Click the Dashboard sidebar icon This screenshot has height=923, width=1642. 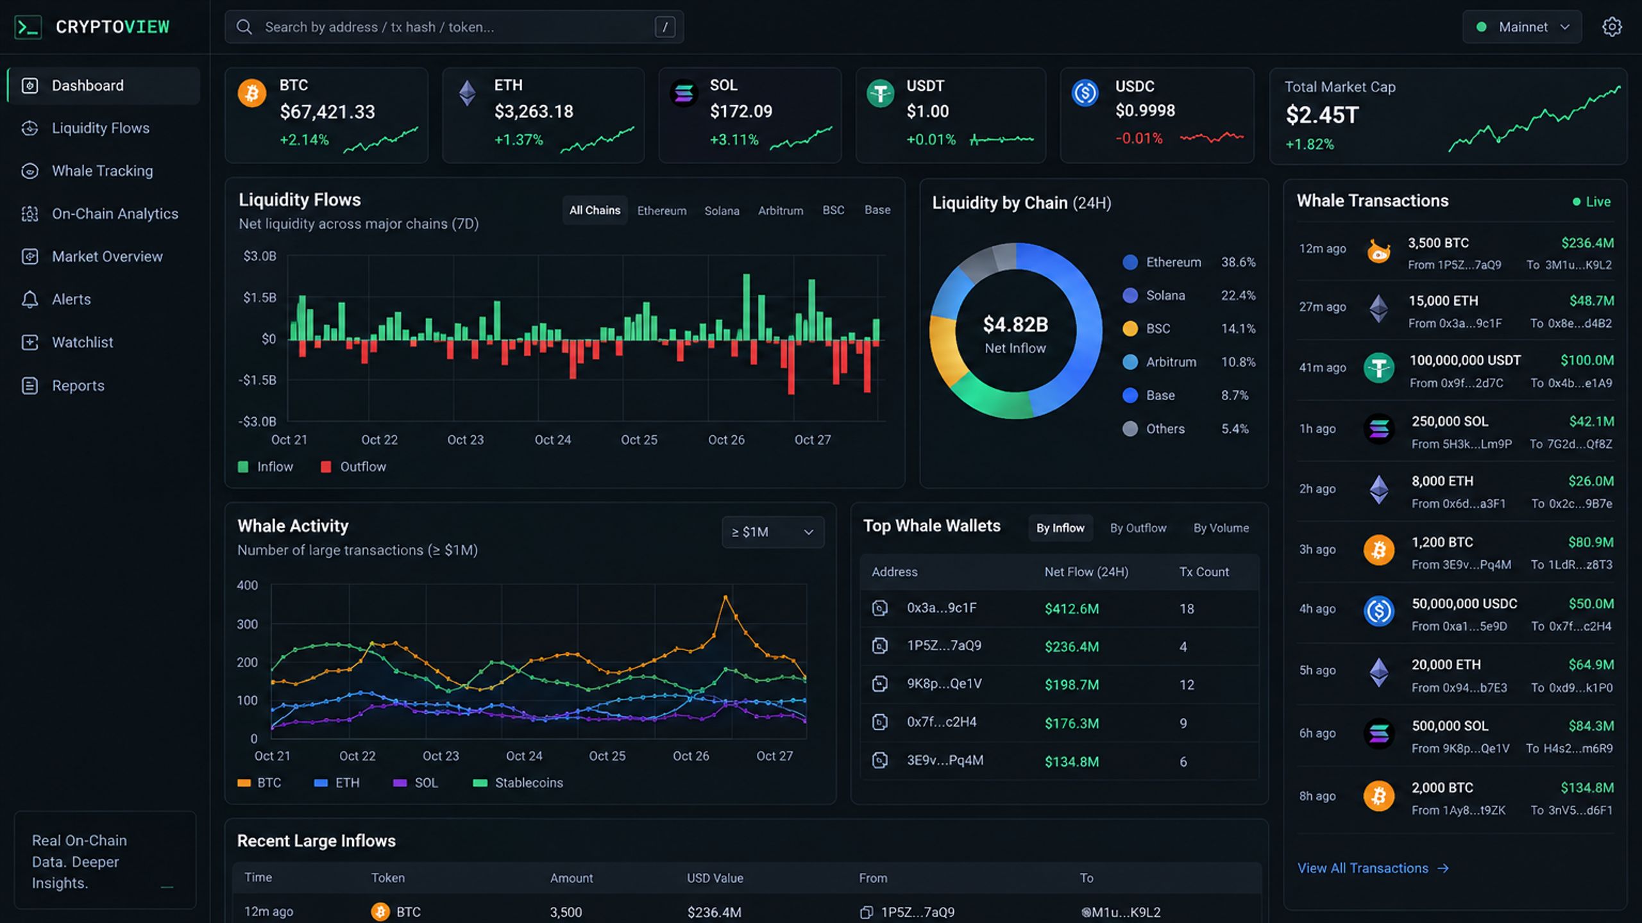30,85
